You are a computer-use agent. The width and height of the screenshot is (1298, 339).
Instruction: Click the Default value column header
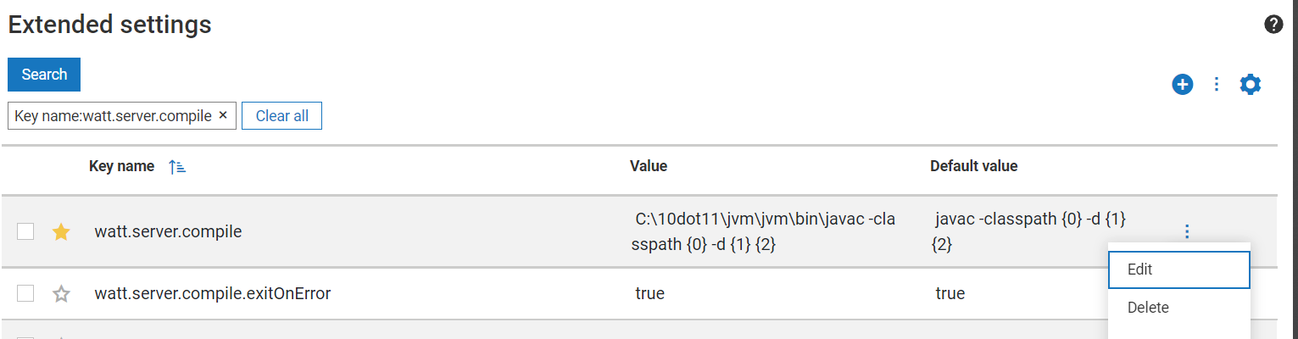[973, 166]
